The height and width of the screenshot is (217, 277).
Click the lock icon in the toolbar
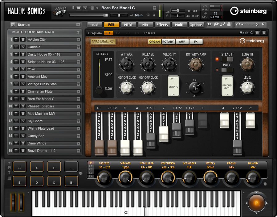[x=229, y=24]
